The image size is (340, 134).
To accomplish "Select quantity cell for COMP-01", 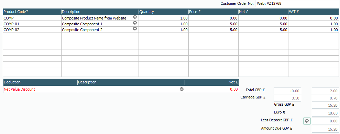I will 164,24.
